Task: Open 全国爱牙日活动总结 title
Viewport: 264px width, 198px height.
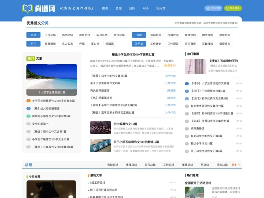Action: tap(198, 183)
